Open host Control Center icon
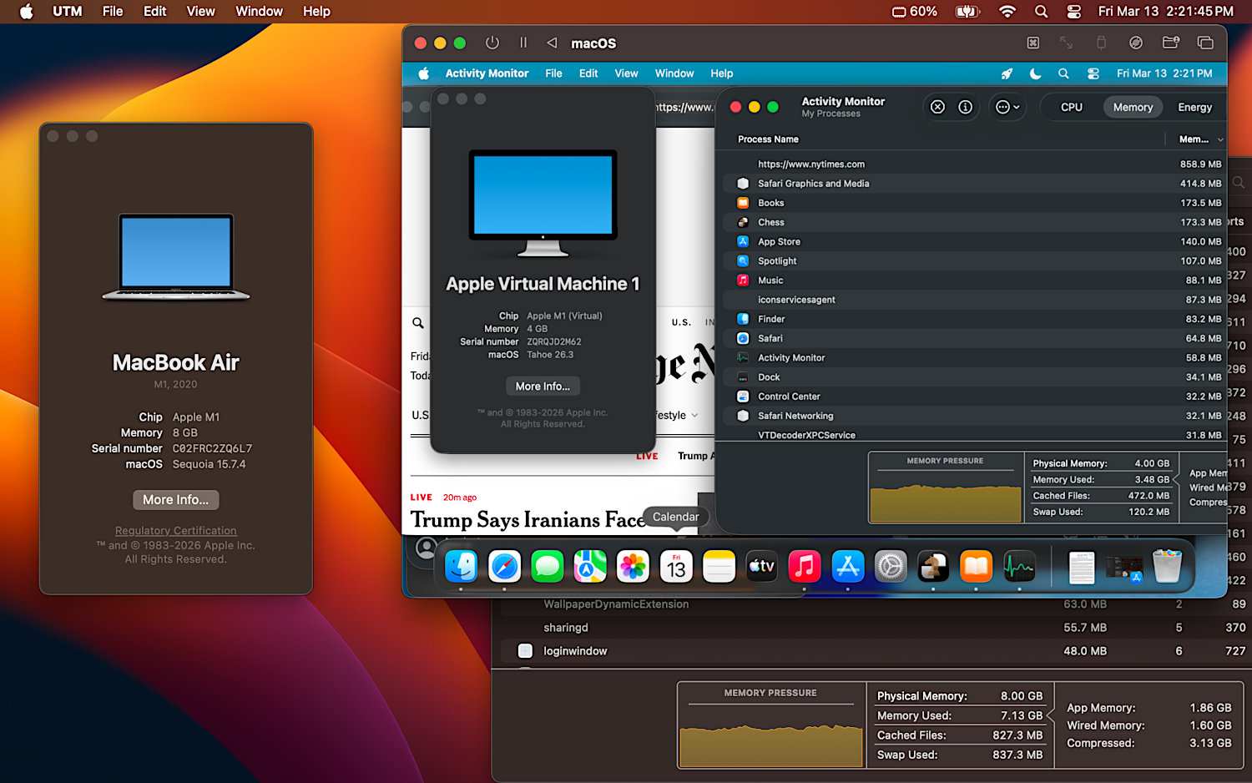 (x=1074, y=12)
